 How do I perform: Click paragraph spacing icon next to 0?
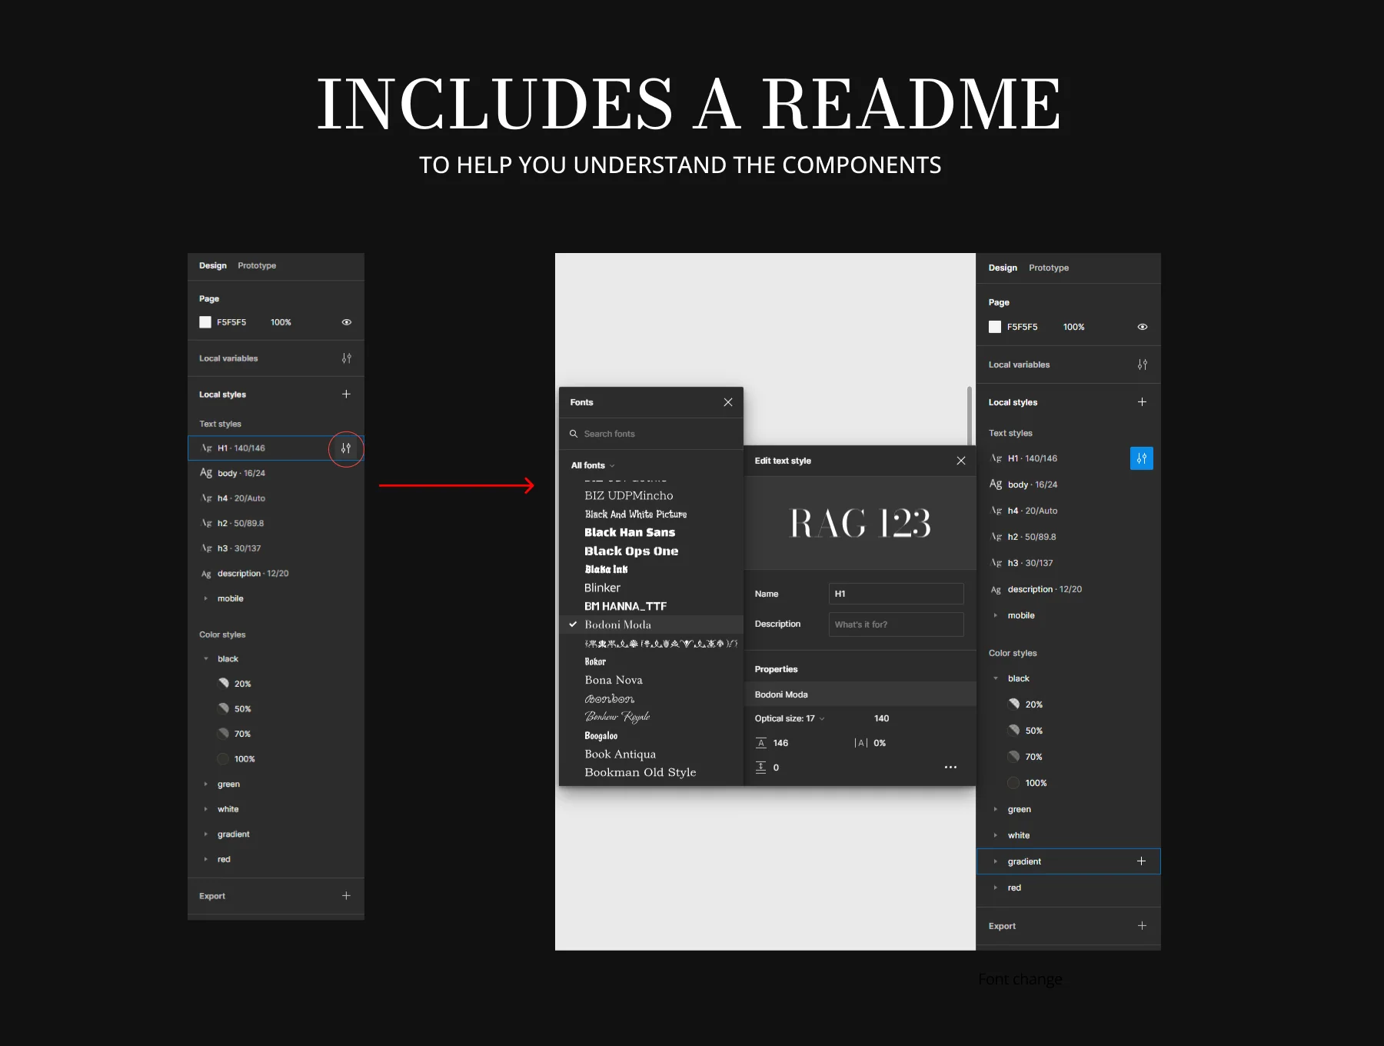click(761, 768)
